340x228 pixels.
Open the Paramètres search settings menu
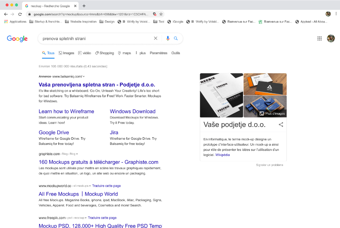(x=159, y=53)
